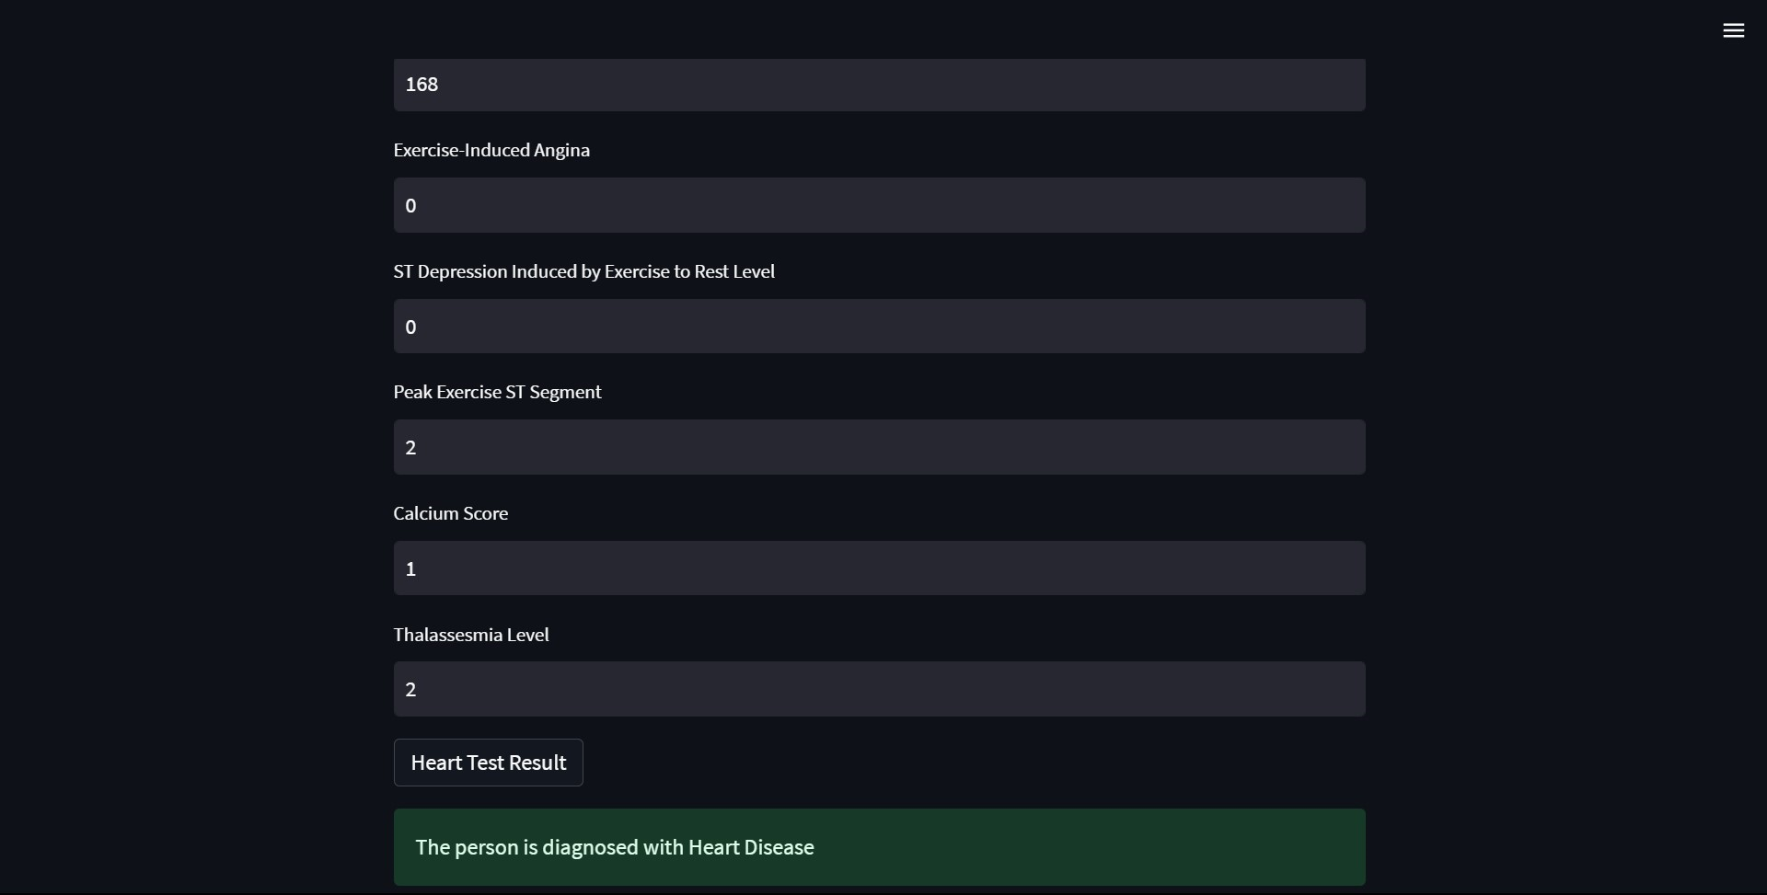The height and width of the screenshot is (895, 1767).
Task: Select the Peak Exercise ST Segment field
Action: [879, 447]
